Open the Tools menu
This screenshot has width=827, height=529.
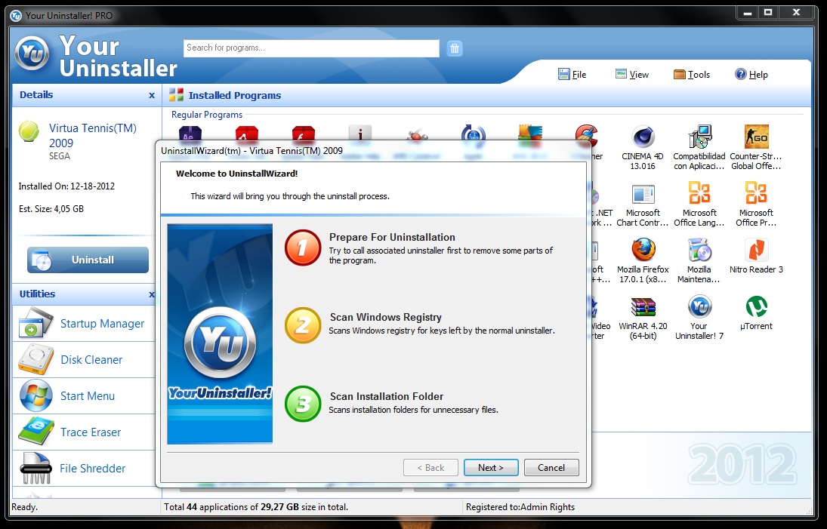(692, 74)
